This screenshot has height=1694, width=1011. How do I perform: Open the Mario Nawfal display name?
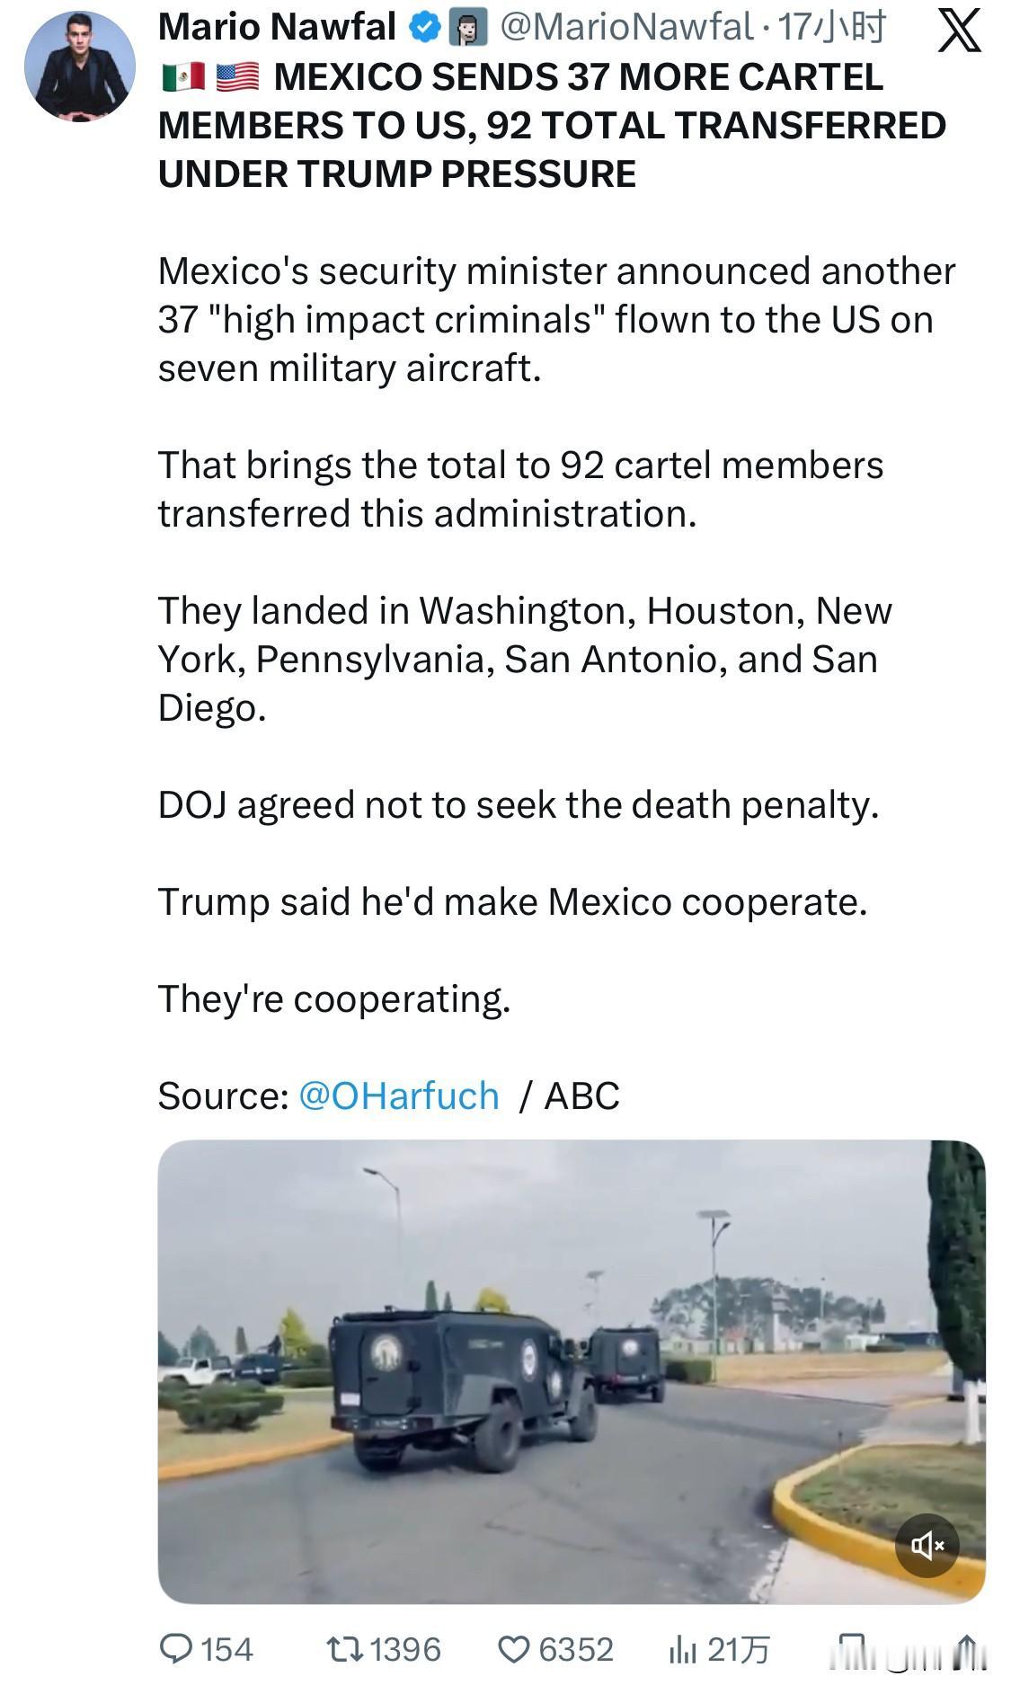tap(277, 29)
